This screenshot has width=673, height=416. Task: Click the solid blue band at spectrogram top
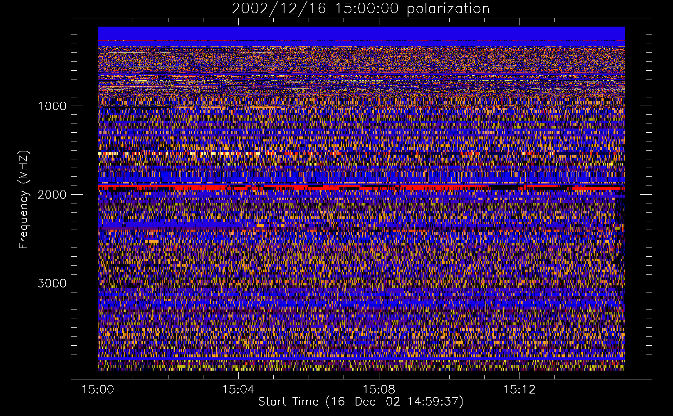(361, 33)
